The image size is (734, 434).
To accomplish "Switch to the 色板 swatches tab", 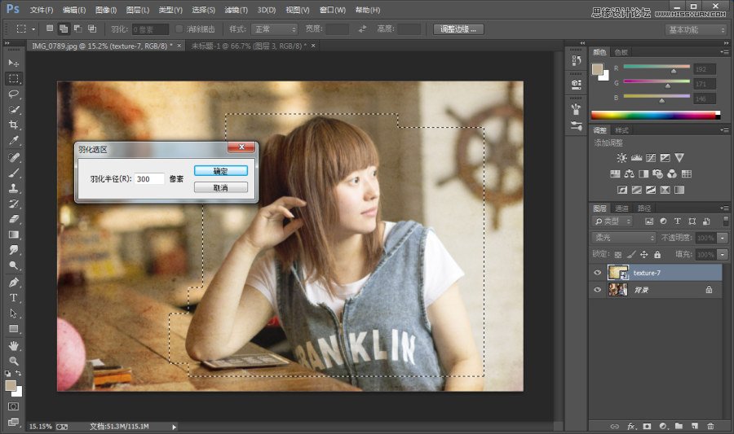I will tap(621, 52).
